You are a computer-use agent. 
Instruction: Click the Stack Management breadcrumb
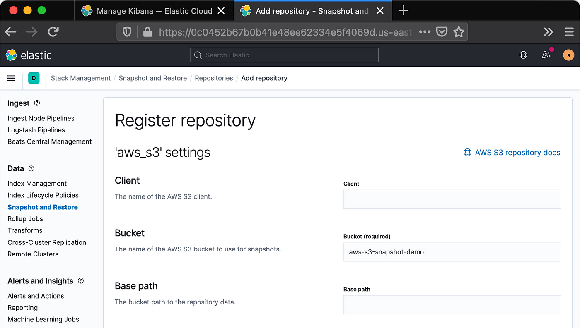click(81, 78)
